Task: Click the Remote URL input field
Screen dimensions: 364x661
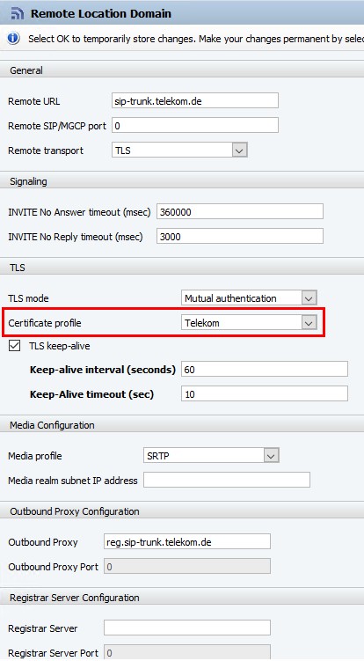Action: pos(195,100)
